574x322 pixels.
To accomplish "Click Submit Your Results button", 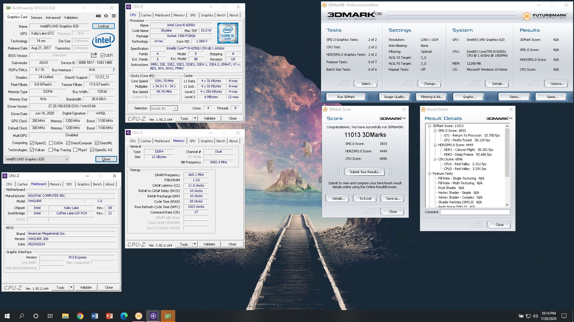I will [365, 172].
